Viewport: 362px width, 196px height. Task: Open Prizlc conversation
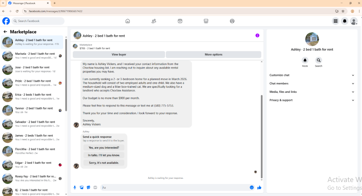point(32,83)
